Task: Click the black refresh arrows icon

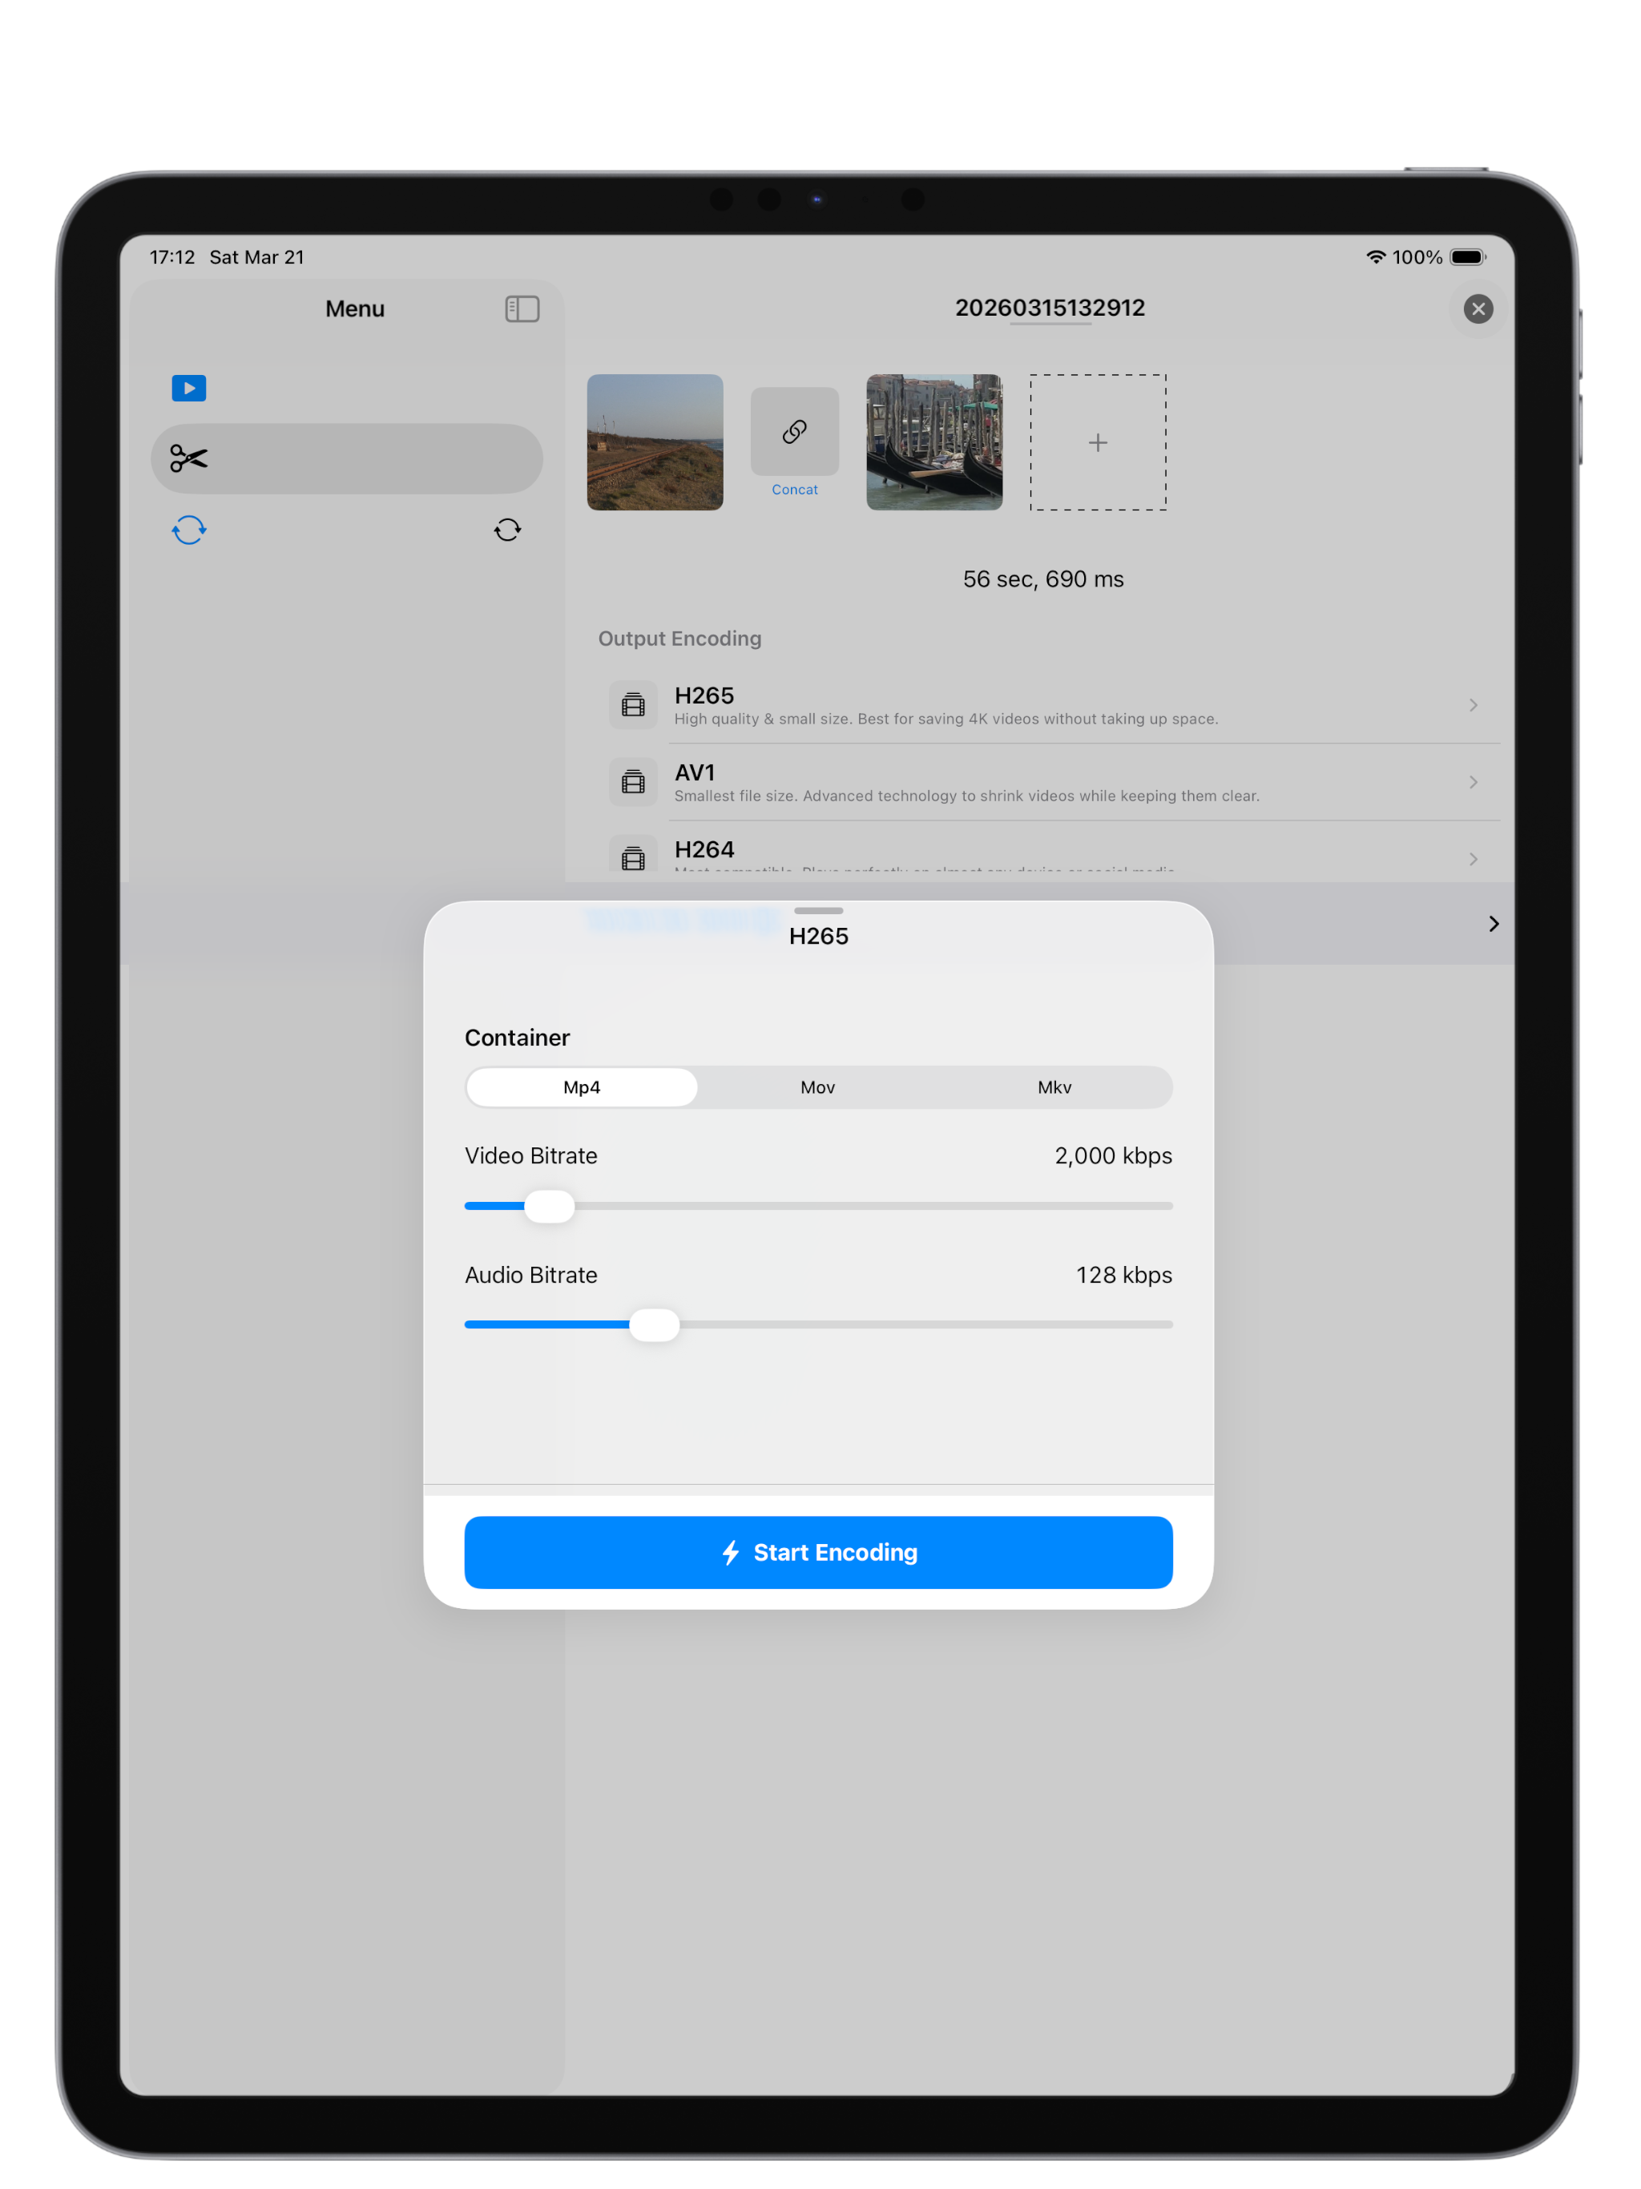Action: point(508,530)
